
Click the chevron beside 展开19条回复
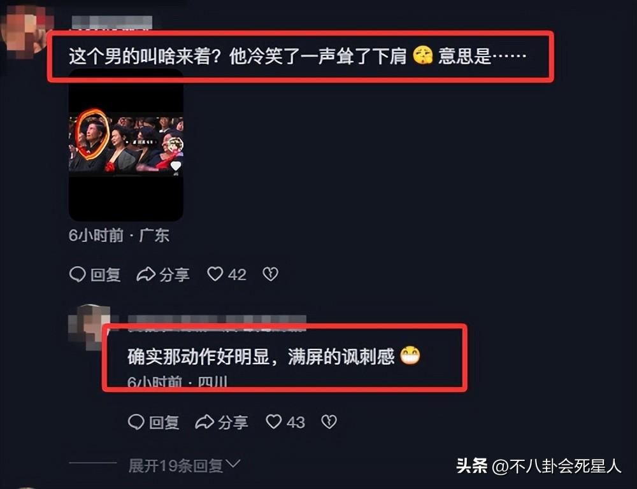pos(233,464)
